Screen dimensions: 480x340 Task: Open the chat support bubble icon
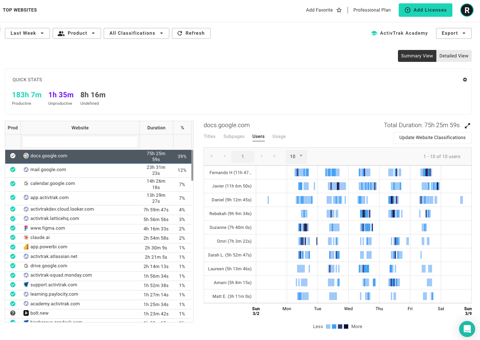click(467, 329)
